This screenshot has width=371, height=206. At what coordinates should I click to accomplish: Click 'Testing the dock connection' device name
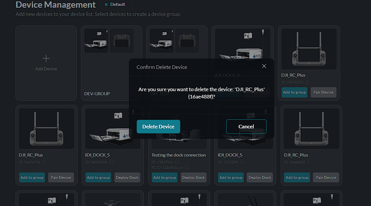178,155
